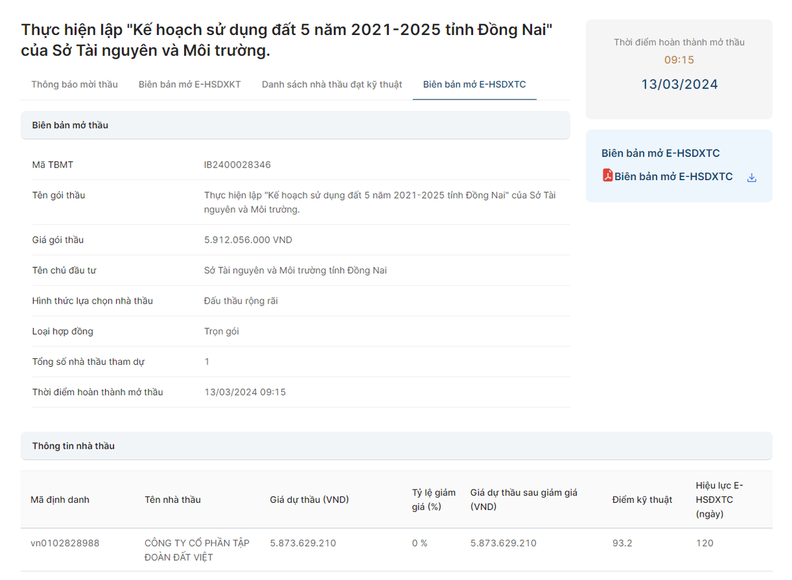This screenshot has width=792, height=580.
Task: Open the Biên bản mở E-HSDXKT tab
Action: point(190,84)
